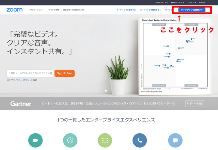This screenshot has width=218, height=150.
Task: Open the teal webinar circle icon
Action: coord(70,140)
